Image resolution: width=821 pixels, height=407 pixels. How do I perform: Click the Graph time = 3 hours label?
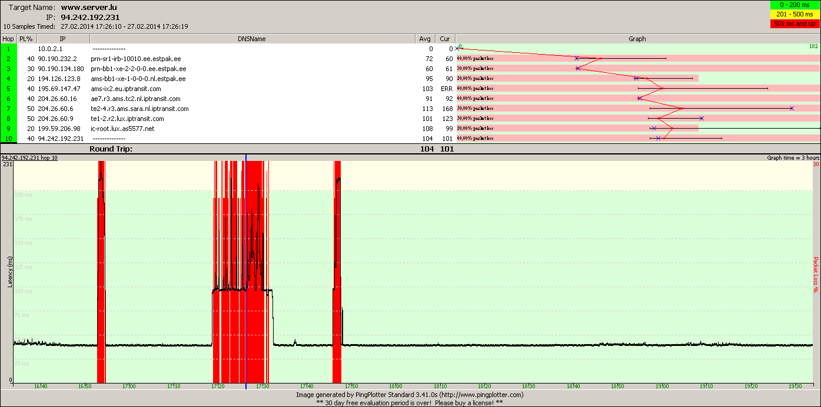coord(793,158)
